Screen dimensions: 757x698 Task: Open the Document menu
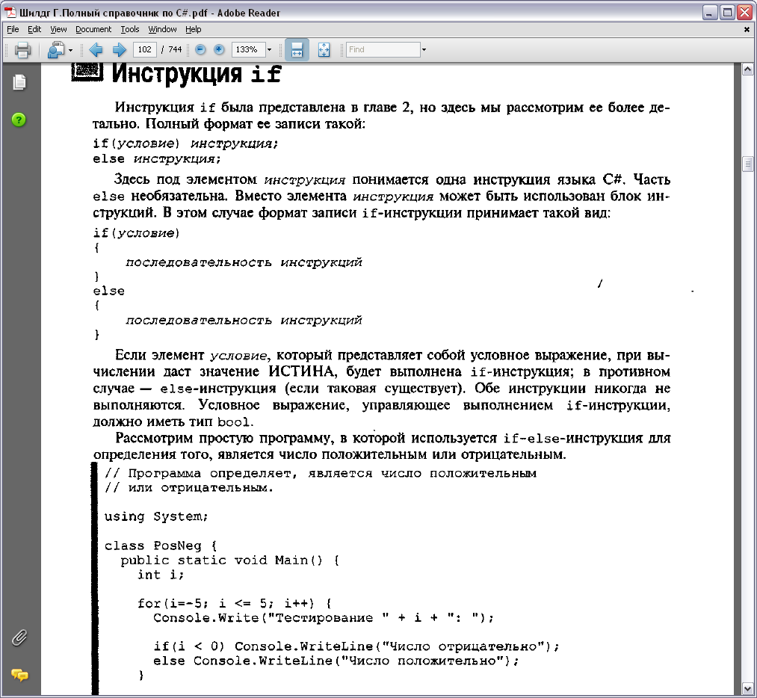click(93, 29)
